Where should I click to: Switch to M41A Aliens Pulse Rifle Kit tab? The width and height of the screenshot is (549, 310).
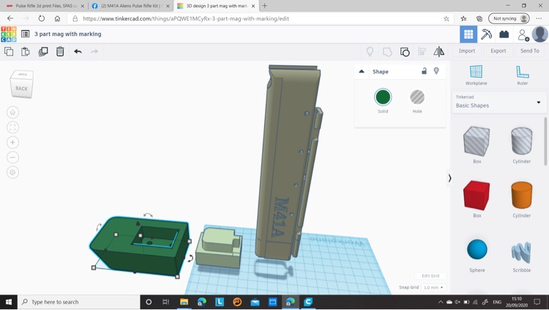130,6
